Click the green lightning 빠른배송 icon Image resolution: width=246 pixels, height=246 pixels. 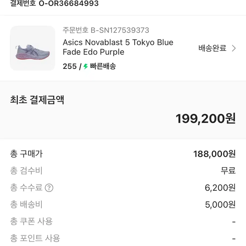pos(85,66)
